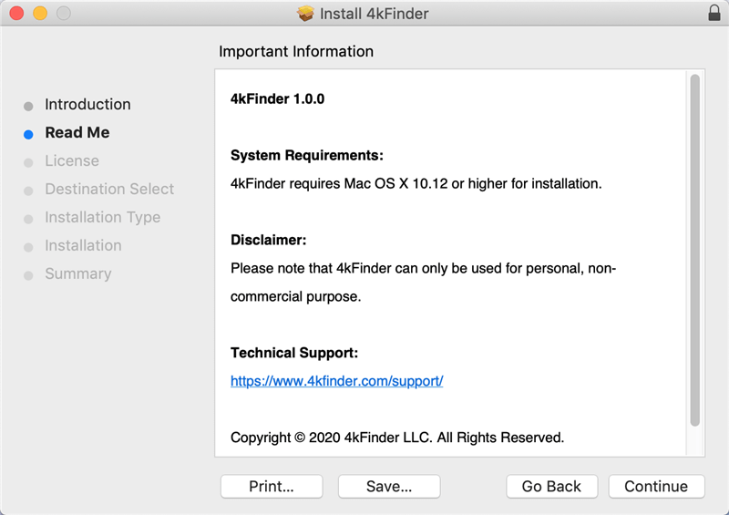
Task: Close the installer with the red button
Action: tap(16, 13)
